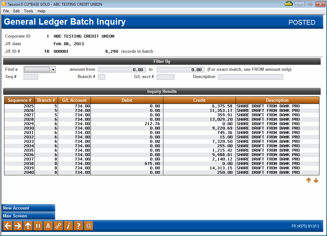Click the pause session icon
The height and width of the screenshot is (236, 327).
point(38,226)
